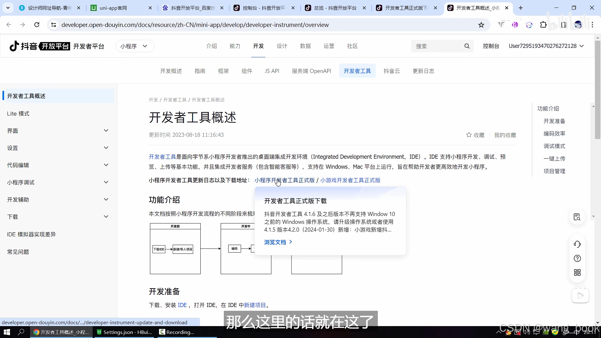Expand the 开发辅助 sidebar section

coord(106,200)
